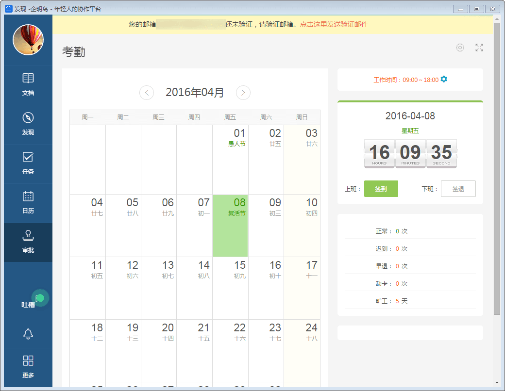
Task: Select April 18 in the calendar
Action: pos(87,351)
